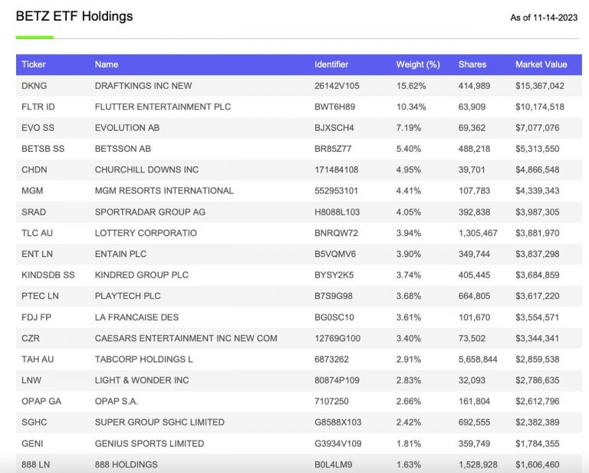589x473 pixels.
Task: Click BETSSON AB name cell
Action: 123,149
